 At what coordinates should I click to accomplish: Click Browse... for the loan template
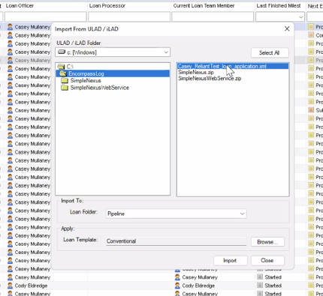point(267,242)
